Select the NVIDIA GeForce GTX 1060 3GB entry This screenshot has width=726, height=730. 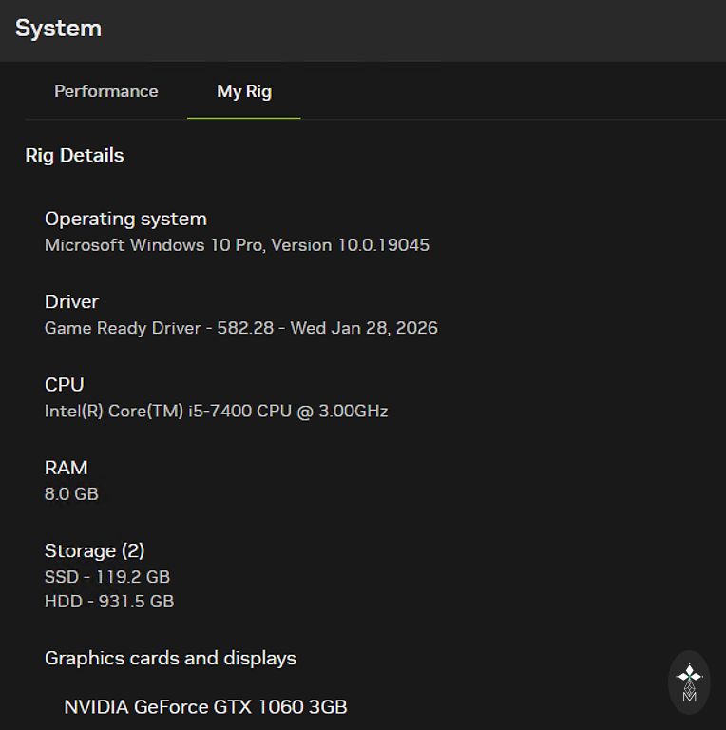205,707
